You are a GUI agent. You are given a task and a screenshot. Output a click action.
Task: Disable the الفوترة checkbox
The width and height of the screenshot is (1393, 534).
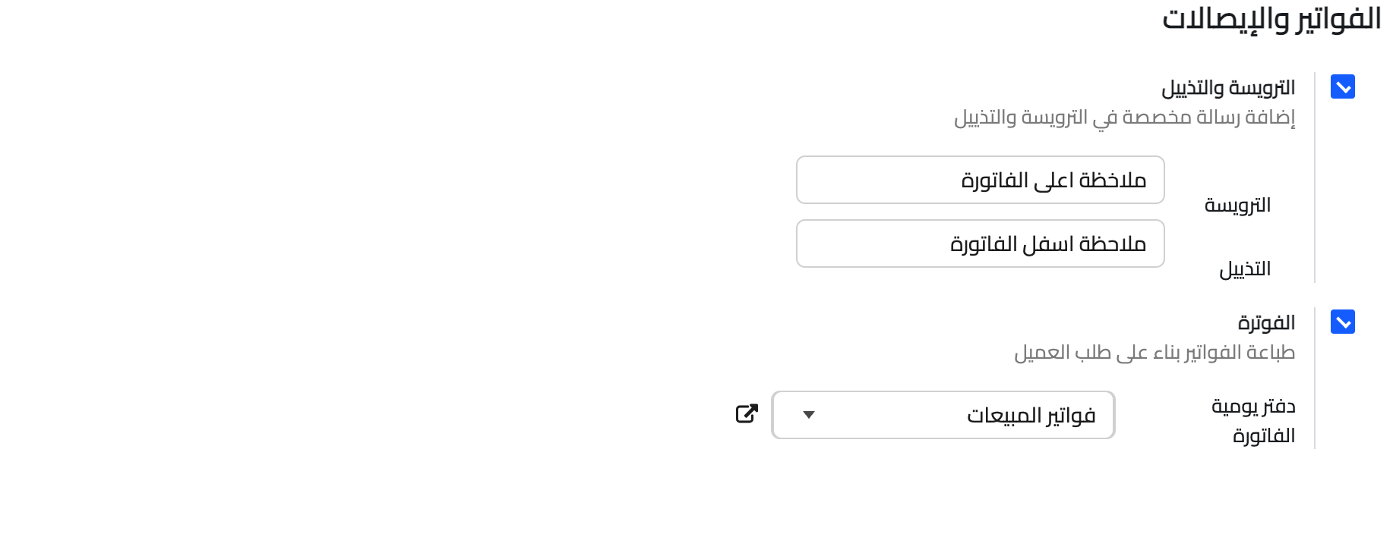click(x=1342, y=322)
